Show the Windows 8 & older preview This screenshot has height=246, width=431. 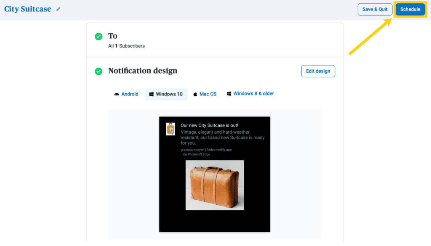point(250,94)
